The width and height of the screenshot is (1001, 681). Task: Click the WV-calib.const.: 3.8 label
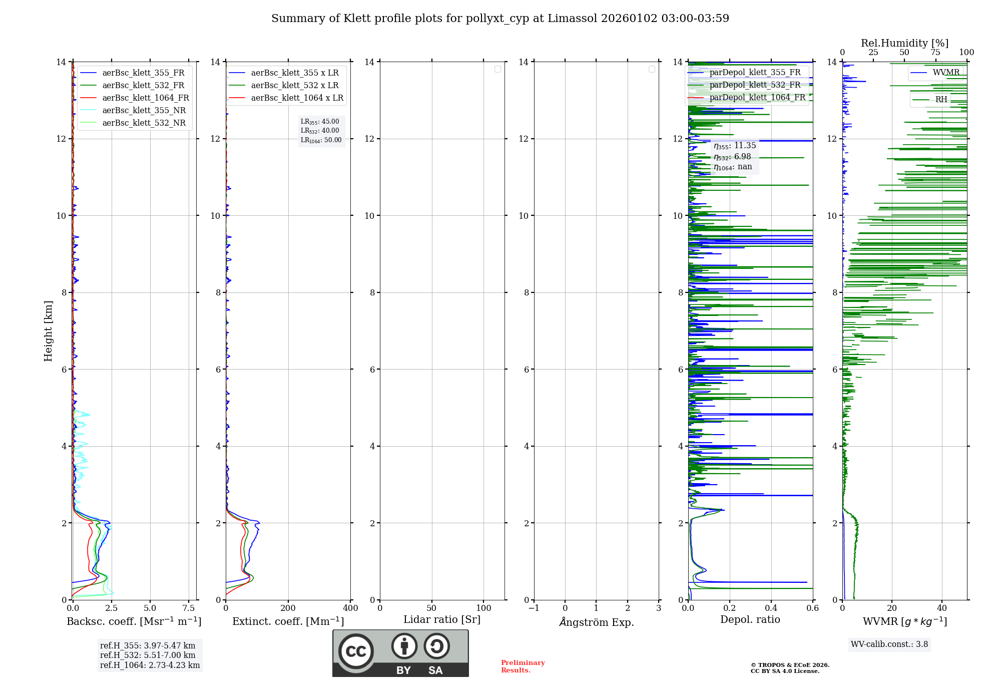(x=889, y=644)
